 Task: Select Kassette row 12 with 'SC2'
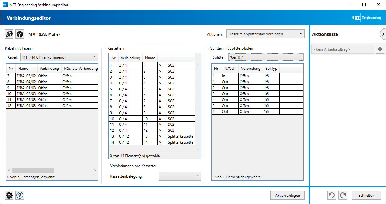tap(152, 130)
